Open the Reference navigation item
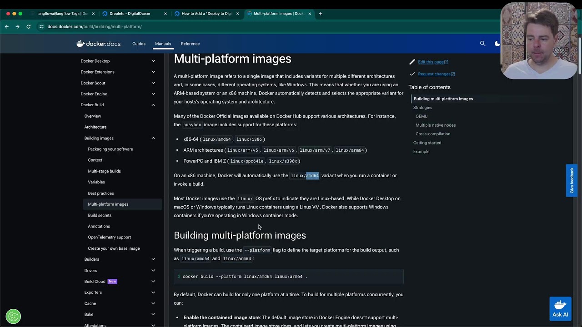 [x=190, y=44]
